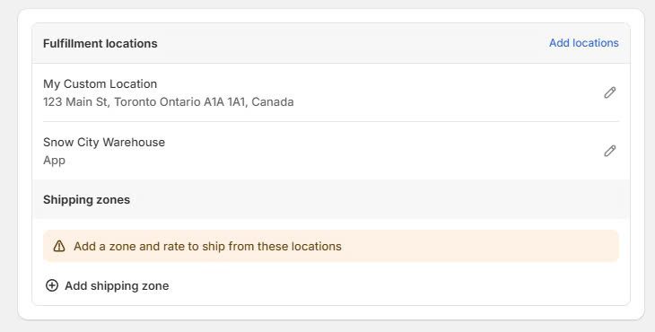
Task: Click the 'Add a zone and rate' warning message
Action: (207, 247)
